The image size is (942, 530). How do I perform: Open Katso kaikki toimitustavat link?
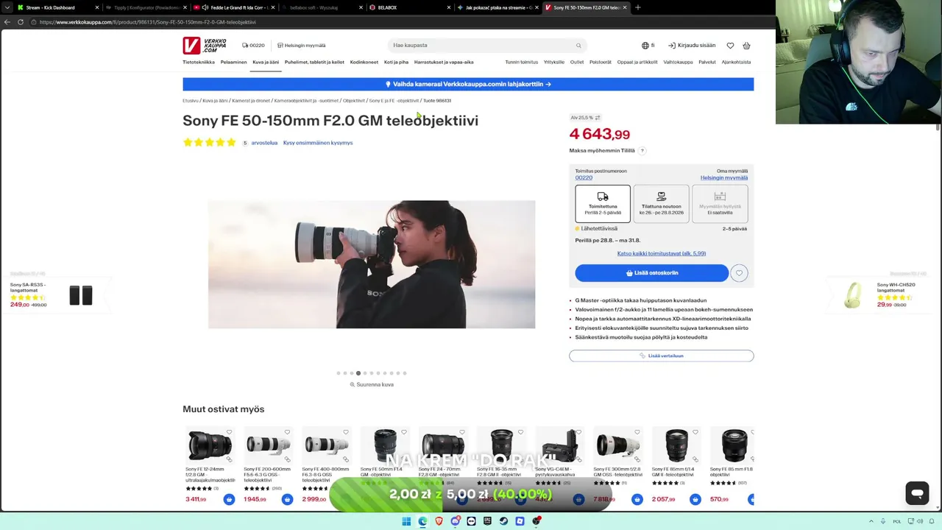662,253
